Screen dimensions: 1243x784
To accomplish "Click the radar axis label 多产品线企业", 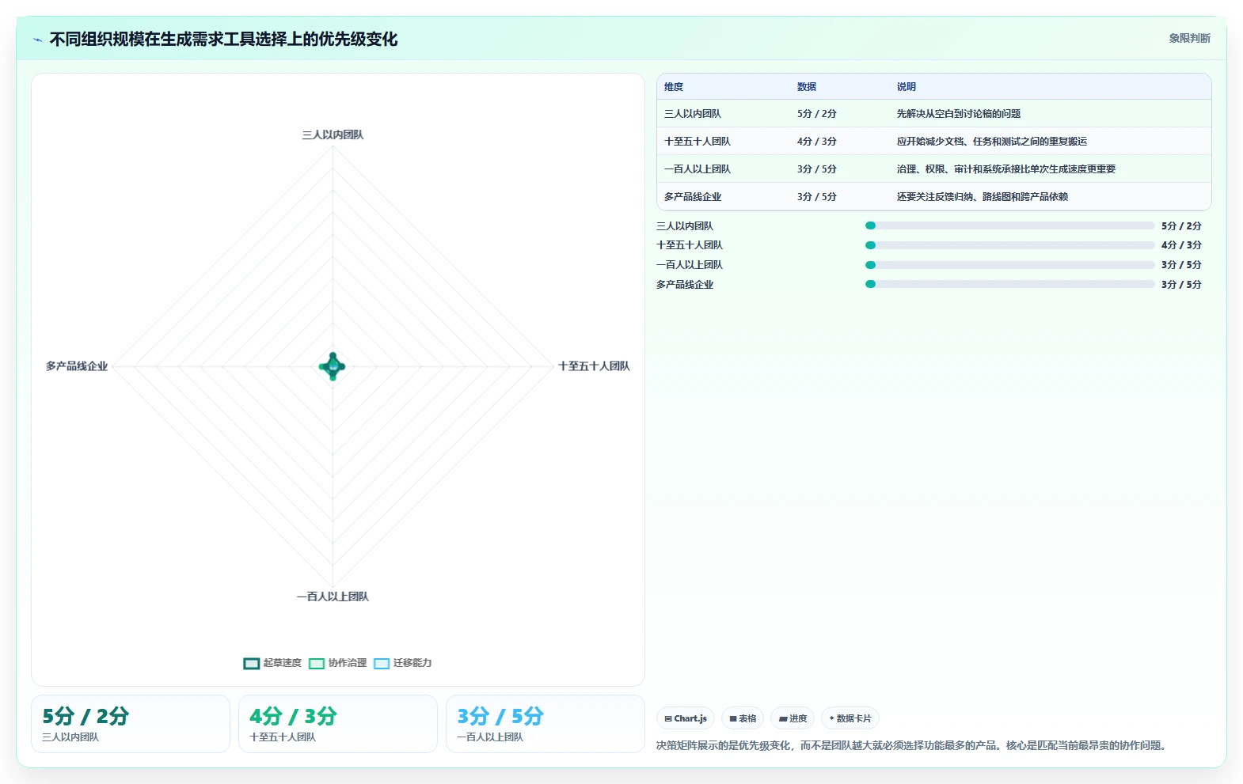I will click(77, 366).
